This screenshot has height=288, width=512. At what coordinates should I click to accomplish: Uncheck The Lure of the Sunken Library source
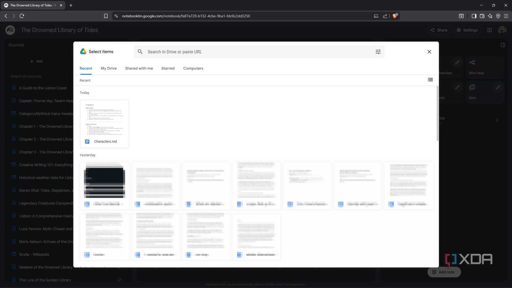click(x=119, y=280)
